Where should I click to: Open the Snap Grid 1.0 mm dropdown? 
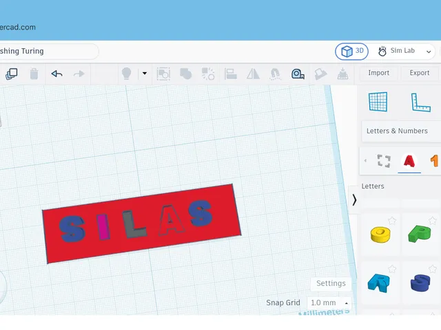329,302
